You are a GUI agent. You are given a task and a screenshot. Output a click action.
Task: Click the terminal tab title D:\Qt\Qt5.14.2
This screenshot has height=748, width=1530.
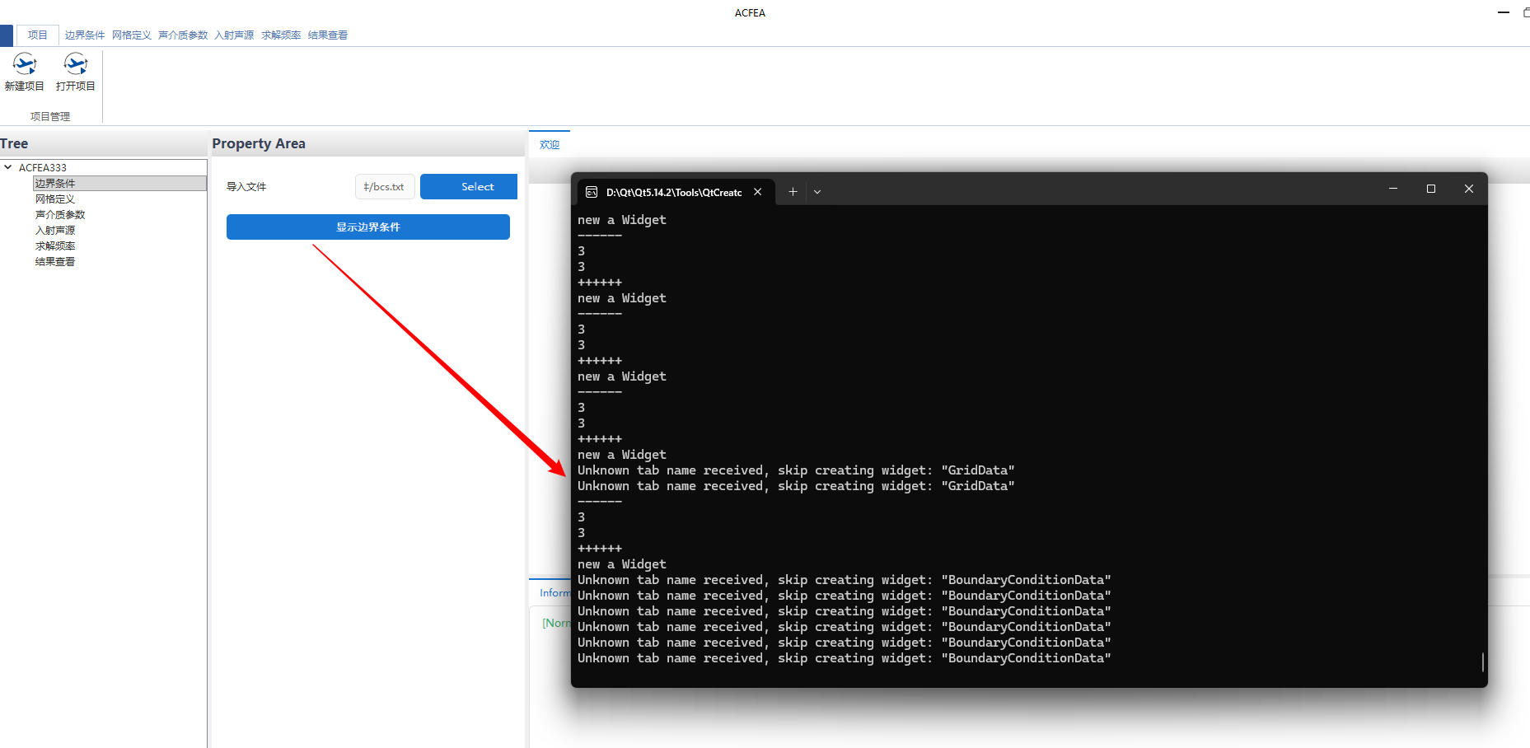click(674, 192)
